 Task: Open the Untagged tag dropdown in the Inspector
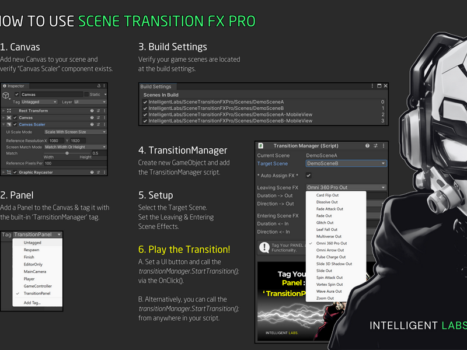pyautogui.click(x=39, y=101)
